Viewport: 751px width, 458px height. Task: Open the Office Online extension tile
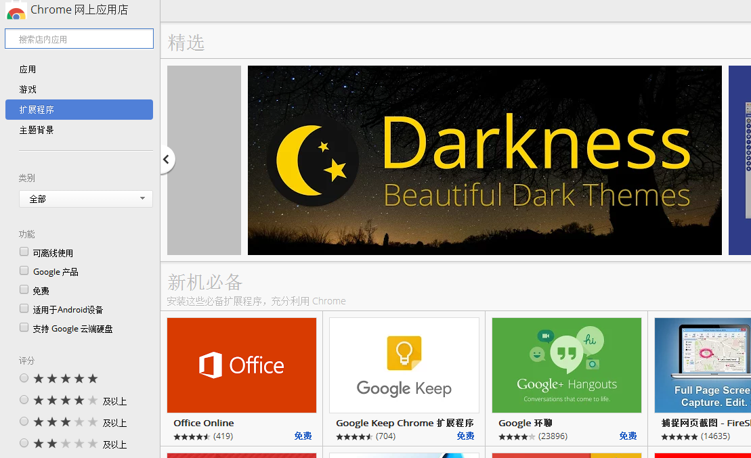click(x=241, y=365)
